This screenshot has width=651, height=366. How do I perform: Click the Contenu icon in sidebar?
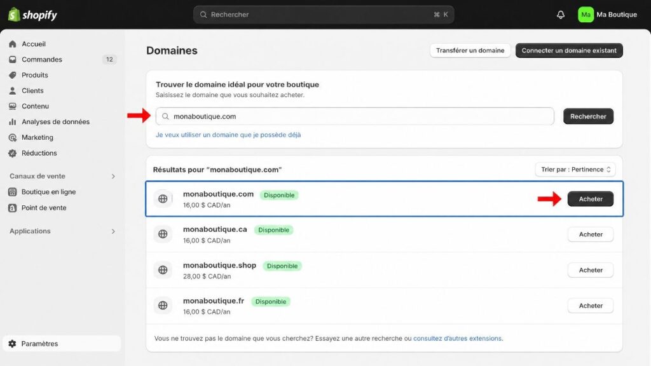pyautogui.click(x=13, y=106)
